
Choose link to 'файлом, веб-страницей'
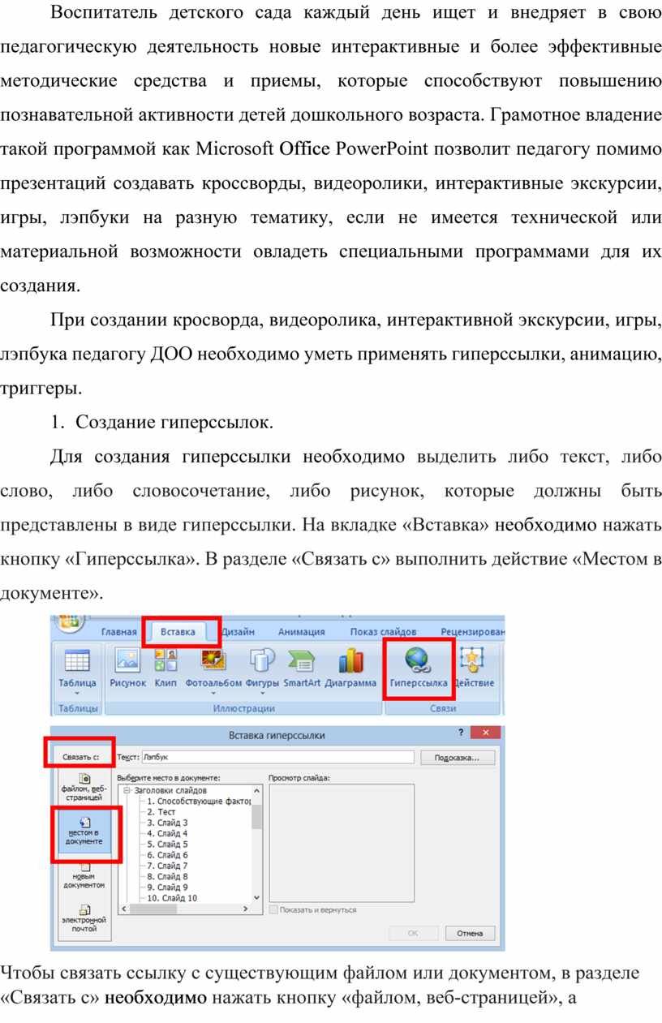[x=83, y=786]
